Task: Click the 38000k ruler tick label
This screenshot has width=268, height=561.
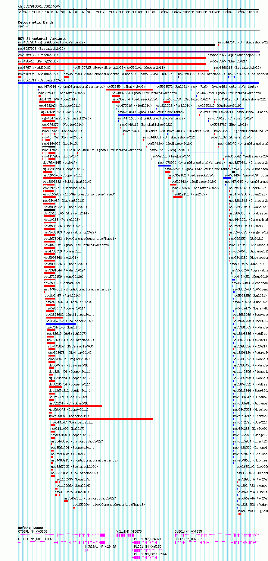Action: point(124,12)
